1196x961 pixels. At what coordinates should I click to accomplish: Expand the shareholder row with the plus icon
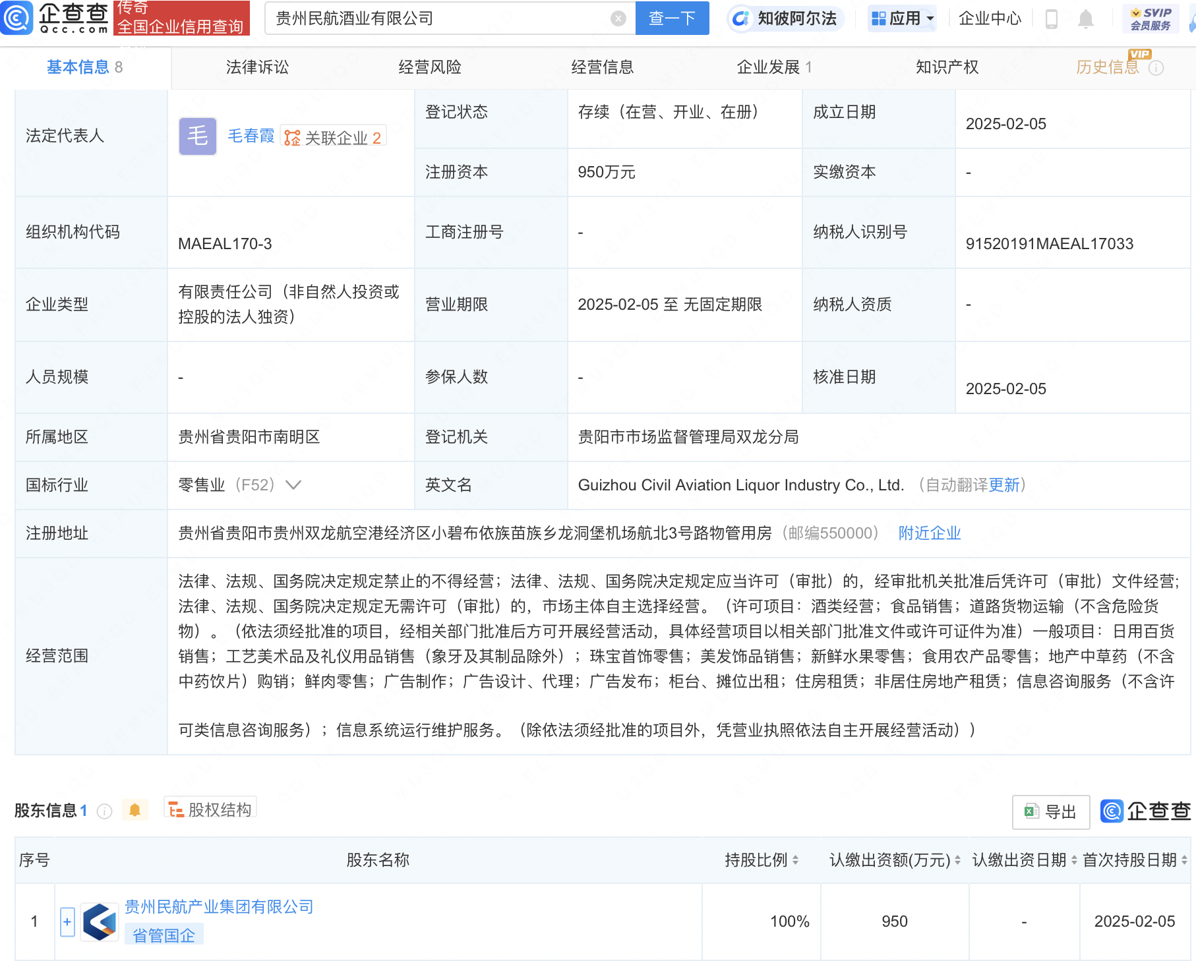coord(67,921)
